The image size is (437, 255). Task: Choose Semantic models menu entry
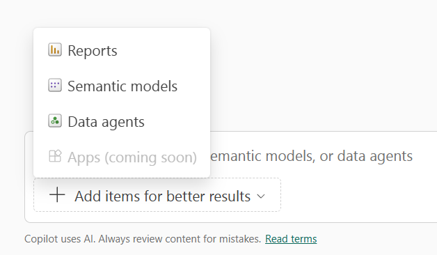coord(122,86)
